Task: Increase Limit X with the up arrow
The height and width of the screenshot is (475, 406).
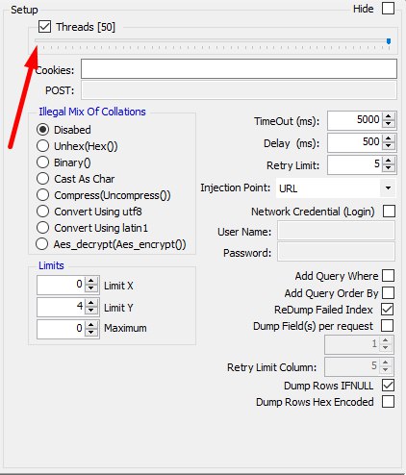Action: click(x=91, y=281)
